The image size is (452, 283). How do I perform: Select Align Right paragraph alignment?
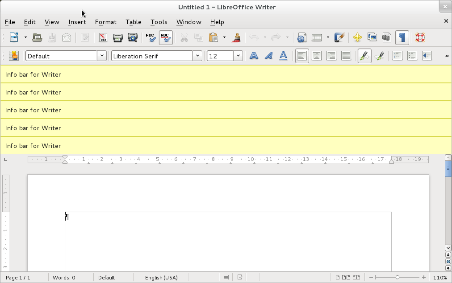[331, 56]
